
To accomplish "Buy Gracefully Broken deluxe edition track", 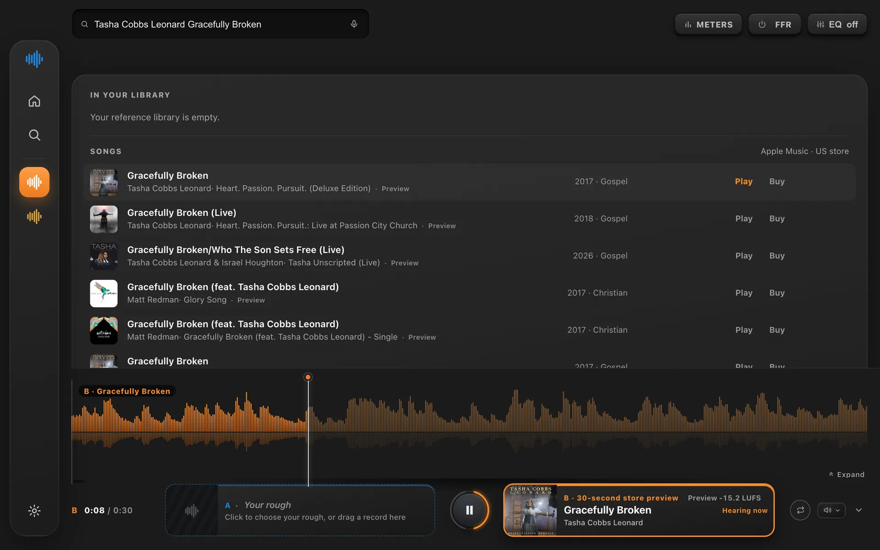I will pyautogui.click(x=777, y=181).
